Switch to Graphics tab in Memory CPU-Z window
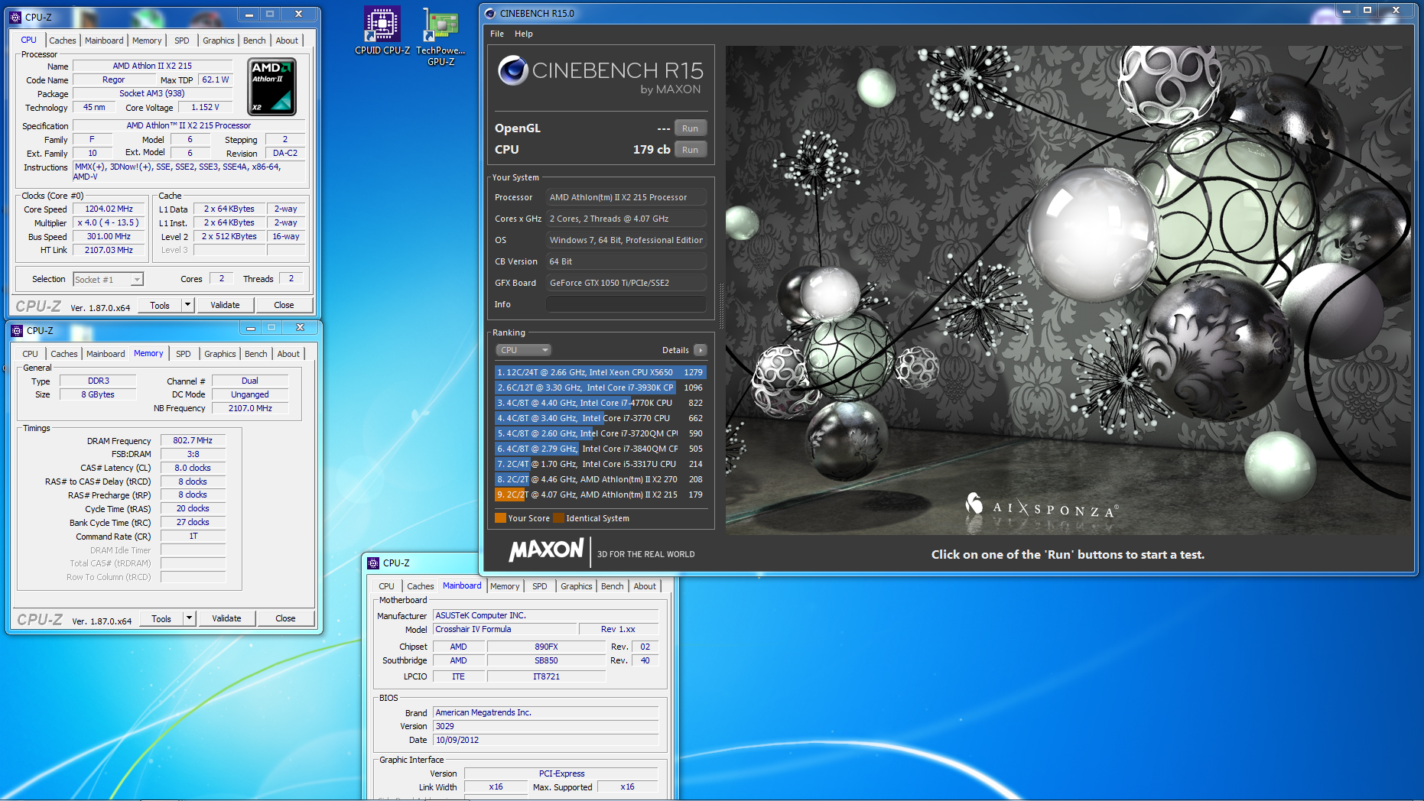The image size is (1424, 801). (x=220, y=354)
